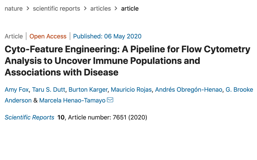The width and height of the screenshot is (257, 160).
Task: Click the email envelope icon beside Marcela Henao-Tamayo
Action: click(110, 100)
